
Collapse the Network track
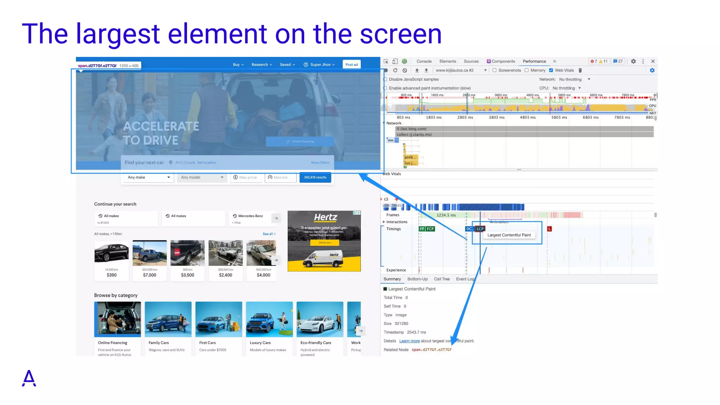click(x=384, y=123)
